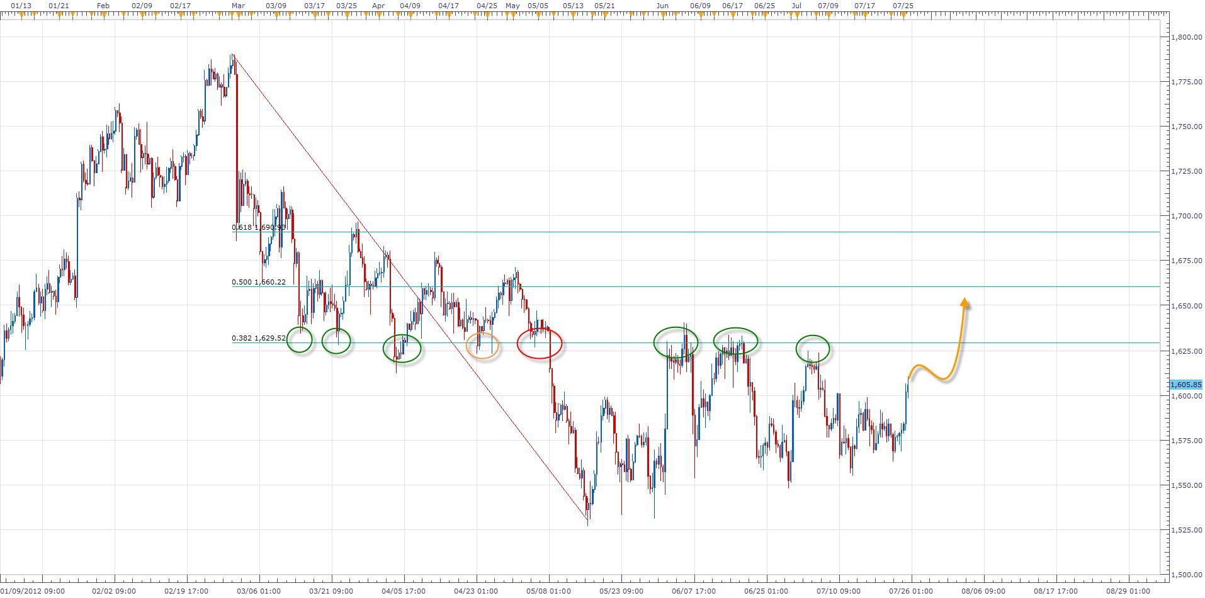The image size is (1205, 598).
Task: Click the 1,625.00 price axis label
Action: click(1186, 351)
